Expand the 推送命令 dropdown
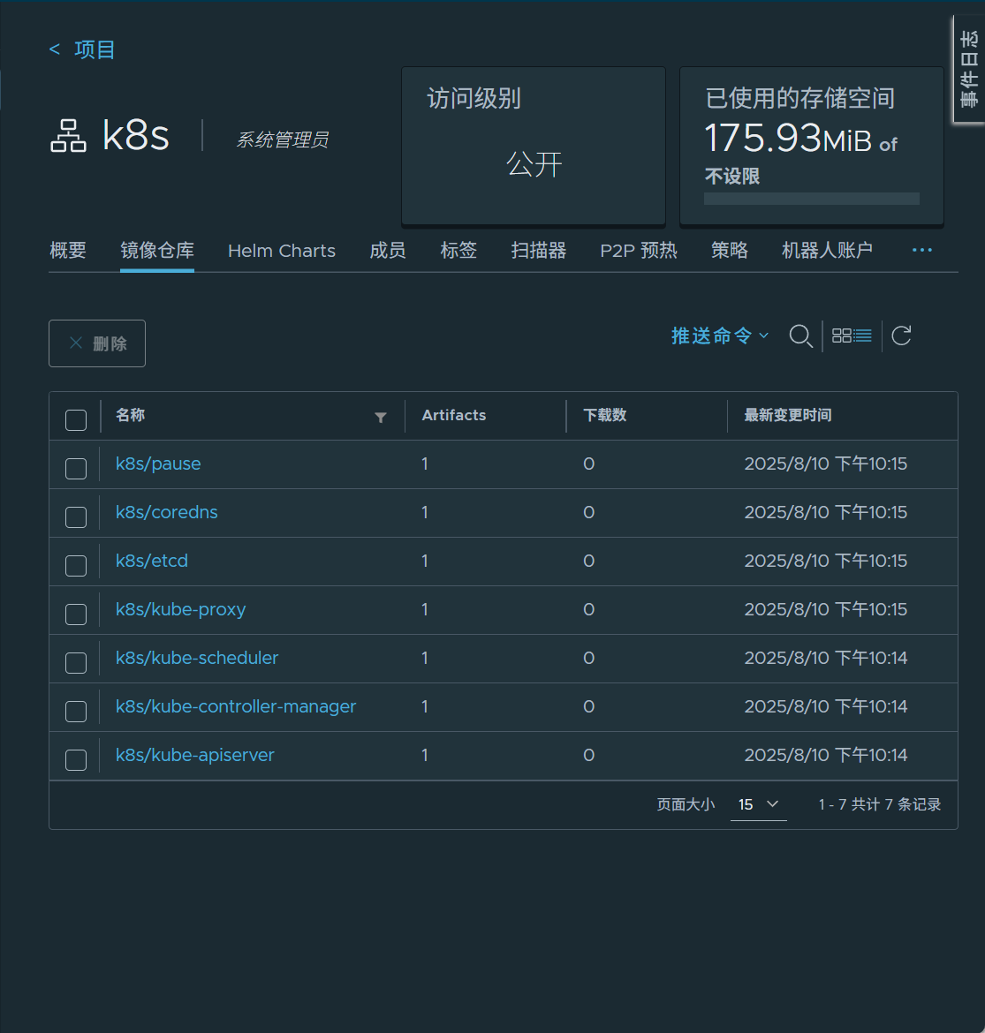The height and width of the screenshot is (1033, 985). (719, 336)
